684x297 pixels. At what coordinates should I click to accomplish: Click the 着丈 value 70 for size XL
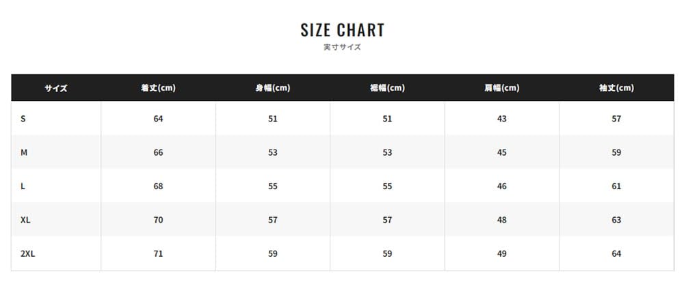pyautogui.click(x=158, y=220)
